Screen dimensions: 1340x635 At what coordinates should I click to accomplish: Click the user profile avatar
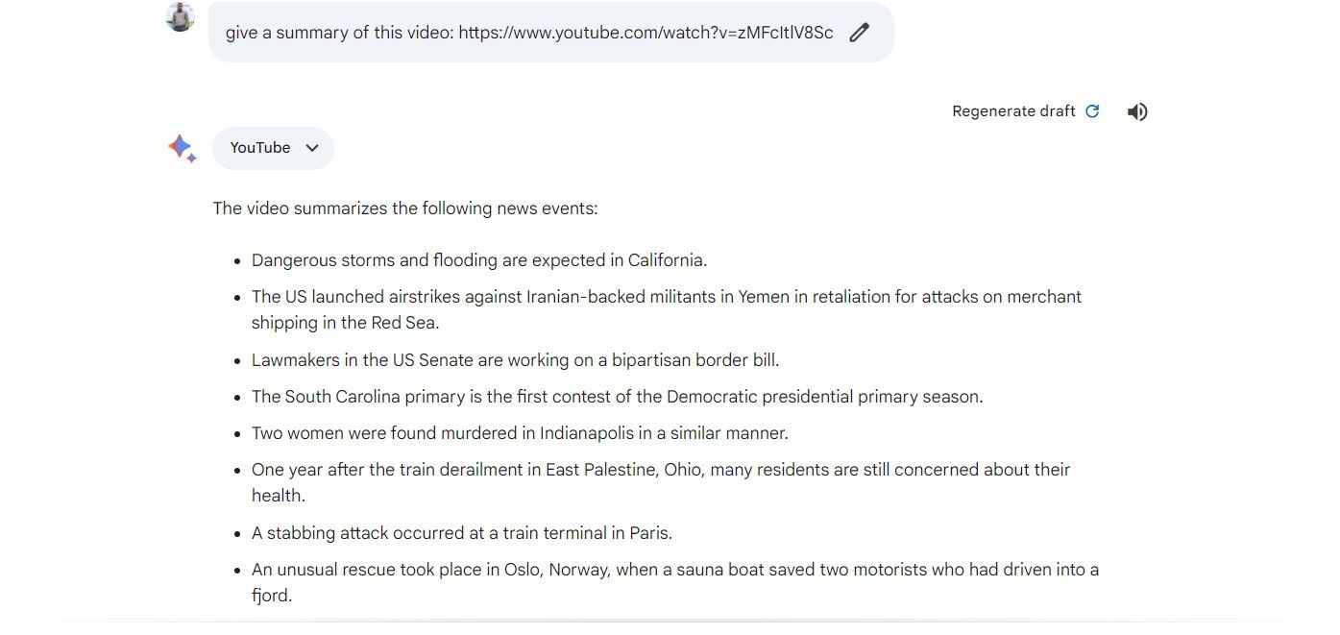(180, 16)
